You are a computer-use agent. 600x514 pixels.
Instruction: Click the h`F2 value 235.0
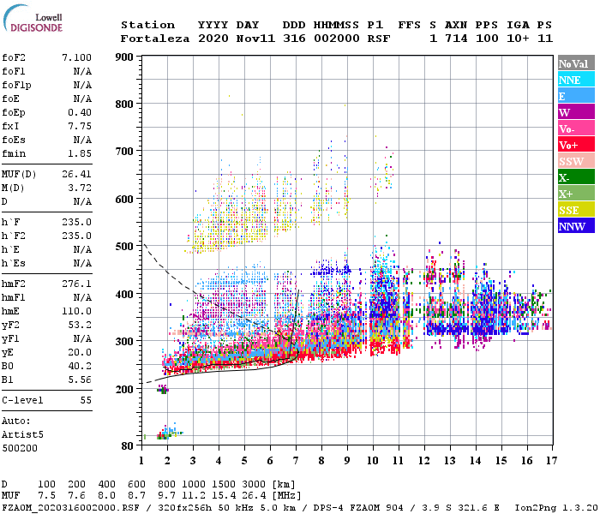click(x=77, y=236)
